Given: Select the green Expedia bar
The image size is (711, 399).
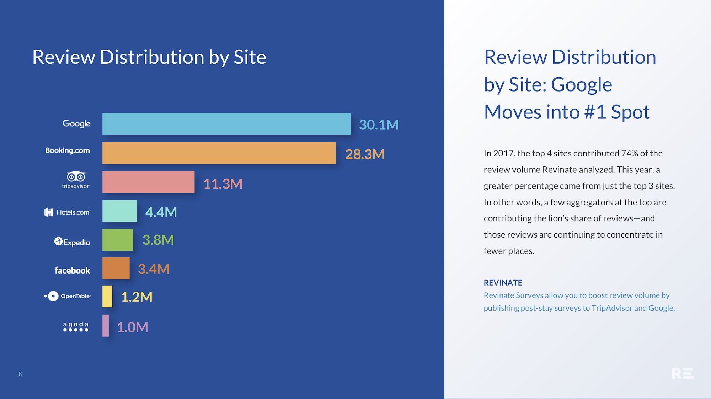Looking at the screenshot, I should tap(118, 240).
